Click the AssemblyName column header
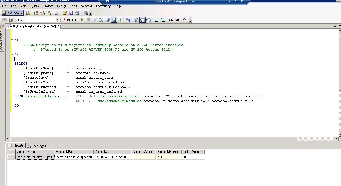The height and width of the screenshot is (186, 341). coord(35,152)
